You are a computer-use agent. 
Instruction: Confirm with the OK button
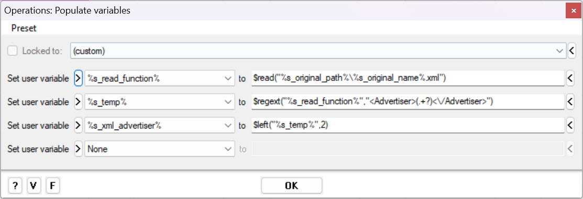tap(291, 185)
